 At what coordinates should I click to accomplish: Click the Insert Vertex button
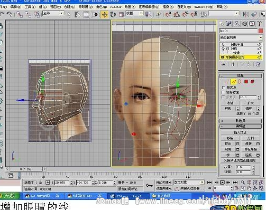click(240, 132)
